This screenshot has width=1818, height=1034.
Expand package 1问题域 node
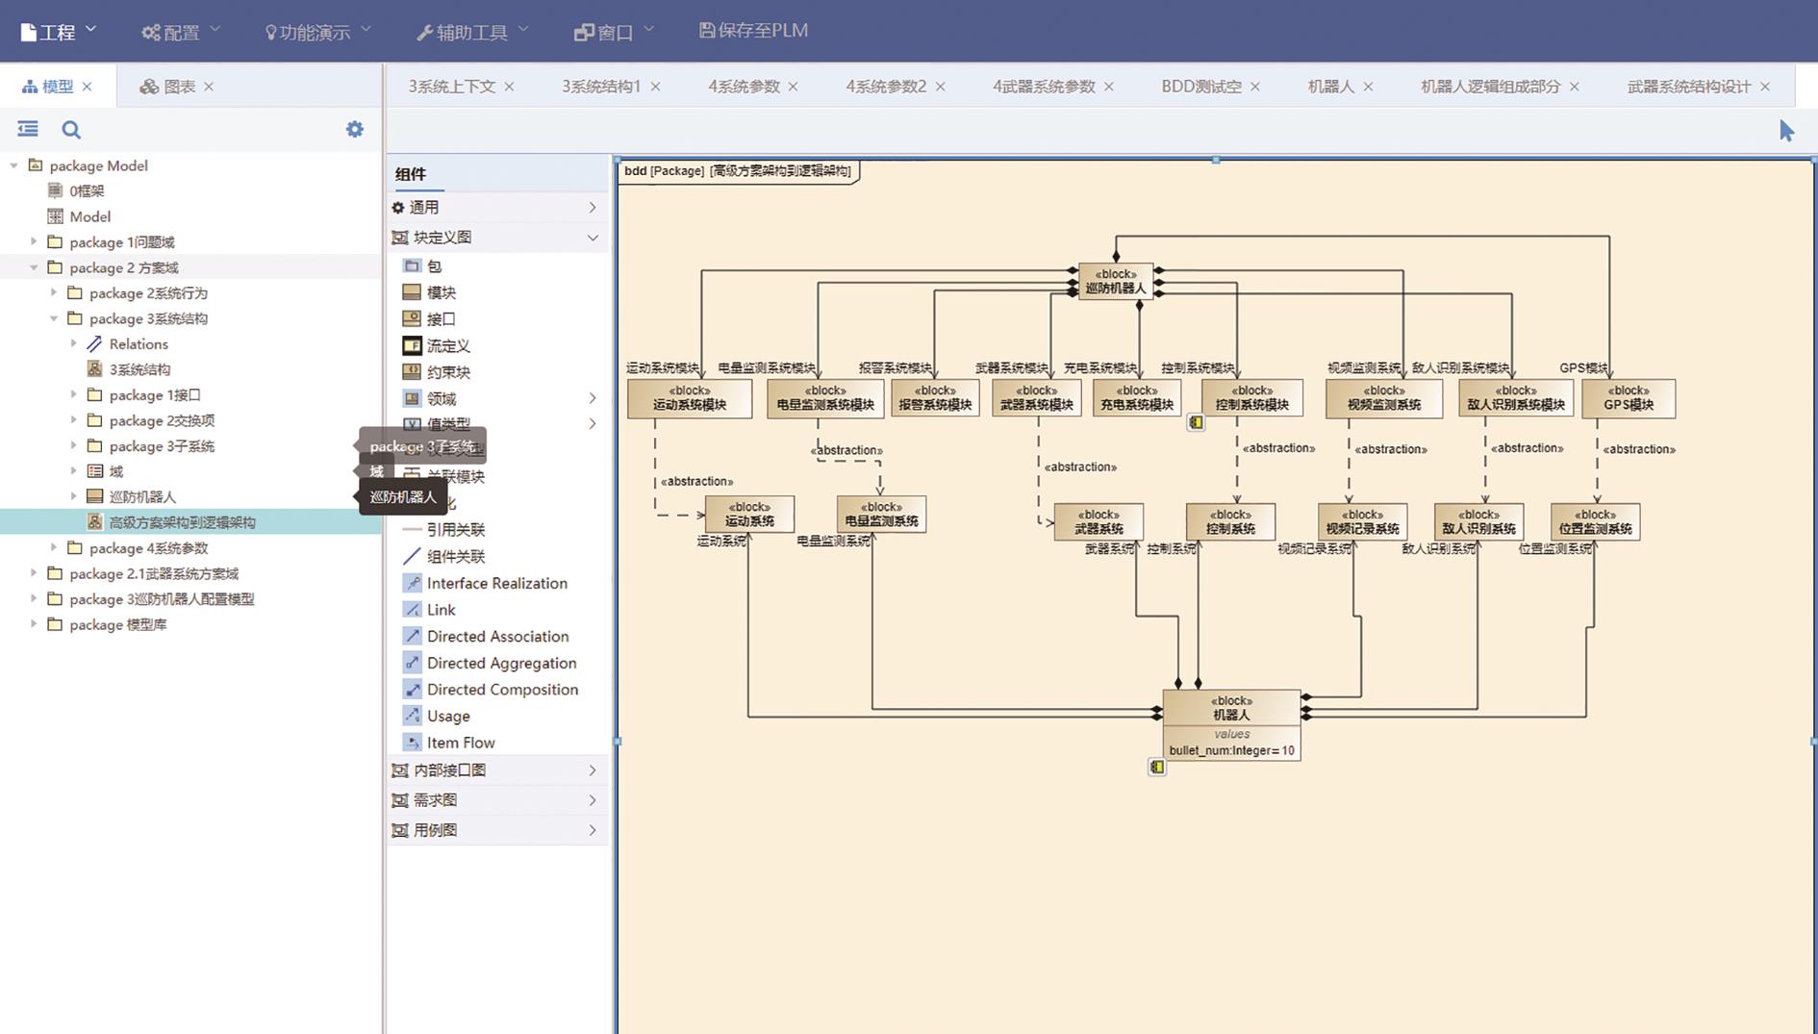[x=34, y=241]
